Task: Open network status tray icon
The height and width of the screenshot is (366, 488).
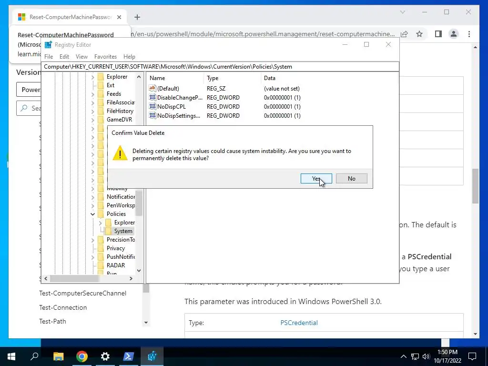Action: 415,356
